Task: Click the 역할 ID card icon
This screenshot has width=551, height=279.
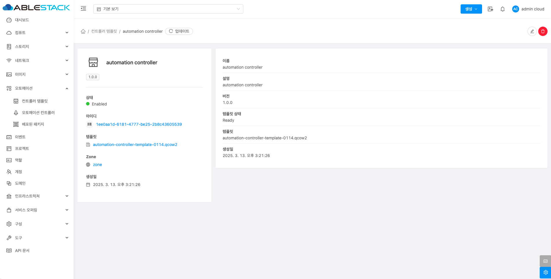Action: click(x=9, y=160)
